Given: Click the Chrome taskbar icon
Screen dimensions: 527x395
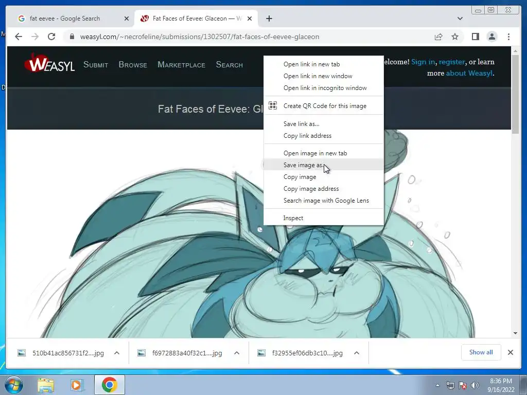Looking at the screenshot, I should pos(109,385).
